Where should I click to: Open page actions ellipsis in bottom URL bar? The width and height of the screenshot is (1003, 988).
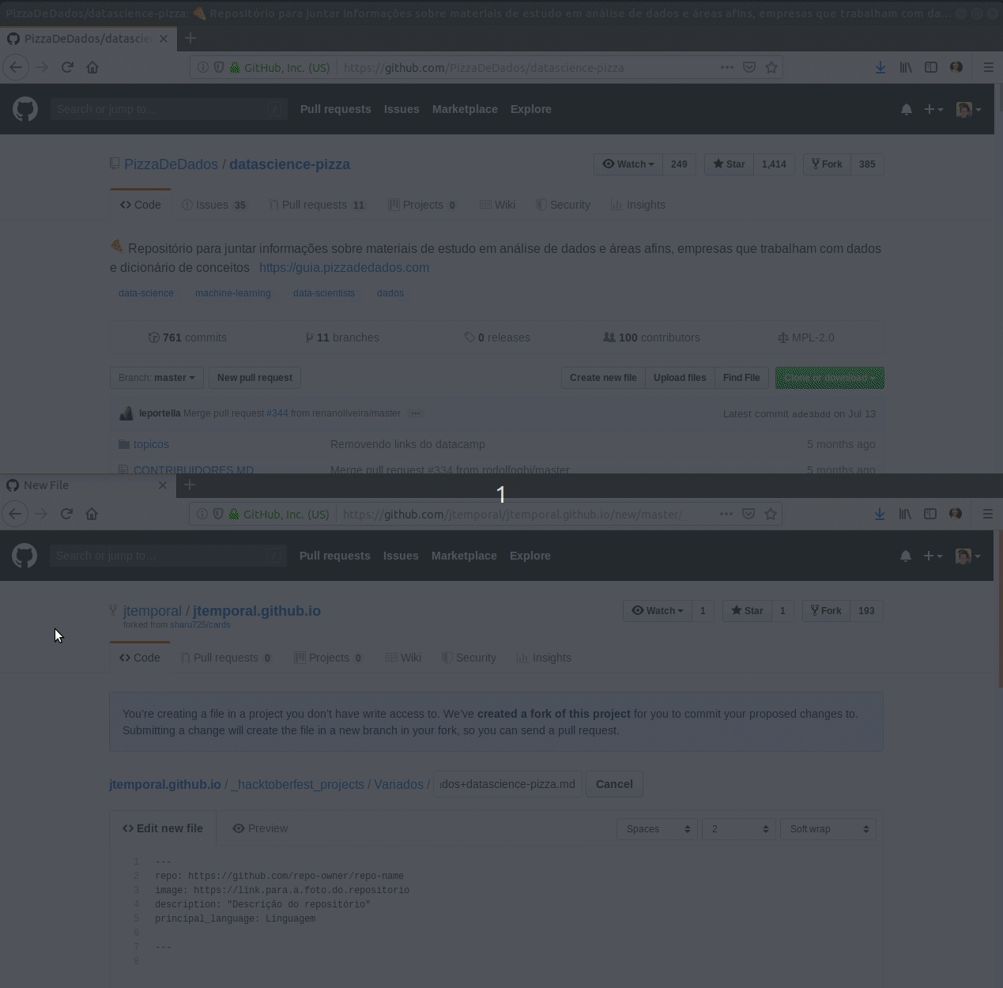point(726,514)
